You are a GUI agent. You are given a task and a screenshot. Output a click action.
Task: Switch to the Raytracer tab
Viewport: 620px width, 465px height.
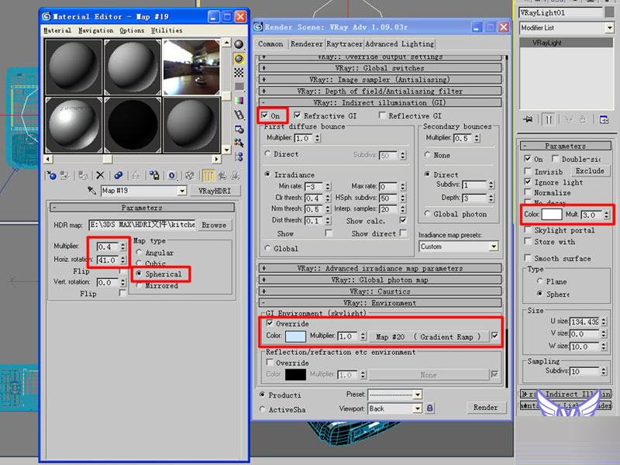[x=344, y=44]
